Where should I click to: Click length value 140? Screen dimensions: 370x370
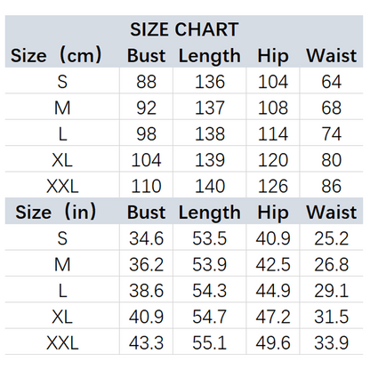point(210,186)
